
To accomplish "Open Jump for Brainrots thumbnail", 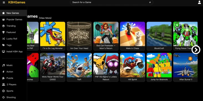I will pos(159,65).
